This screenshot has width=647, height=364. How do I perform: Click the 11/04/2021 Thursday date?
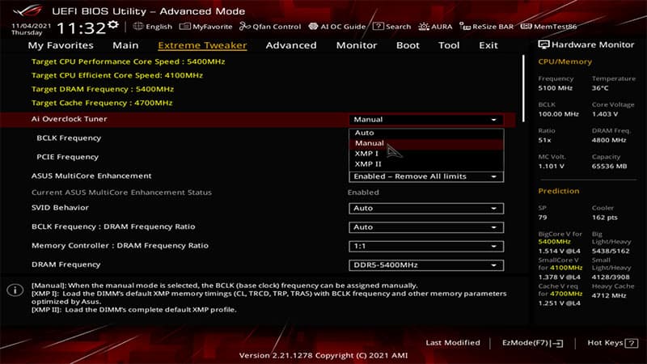31,29
